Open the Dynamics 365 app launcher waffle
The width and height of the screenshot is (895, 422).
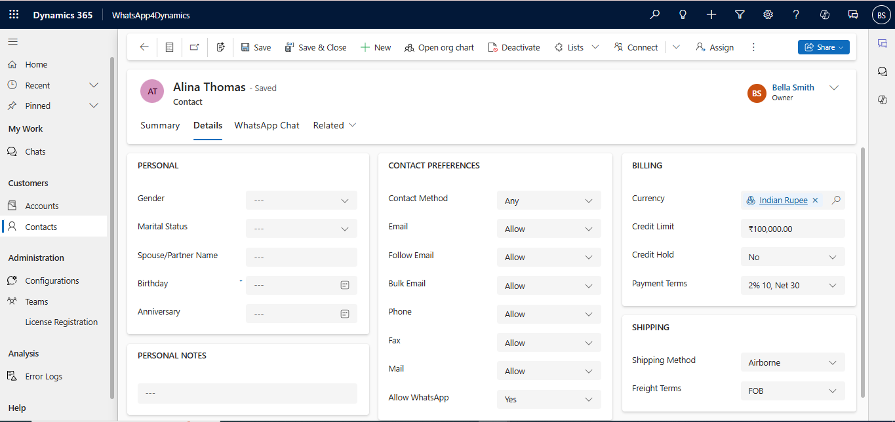pyautogui.click(x=14, y=14)
